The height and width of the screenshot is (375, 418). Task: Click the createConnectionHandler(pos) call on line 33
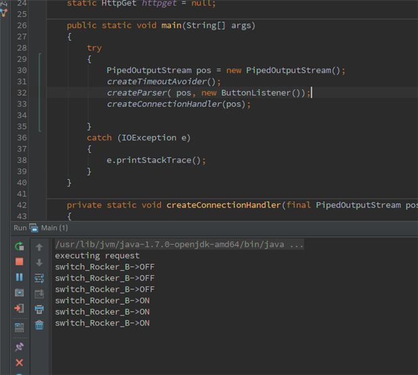coord(178,104)
